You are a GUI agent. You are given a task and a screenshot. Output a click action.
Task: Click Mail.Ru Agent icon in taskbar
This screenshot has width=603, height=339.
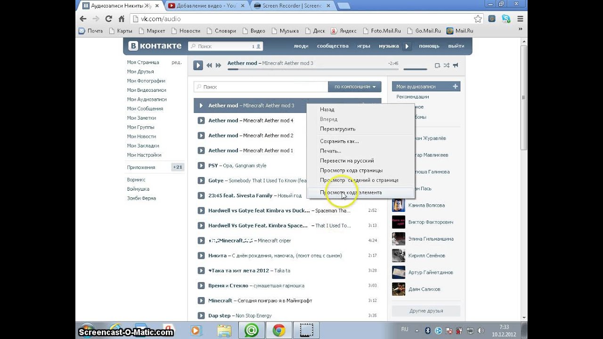(251, 331)
